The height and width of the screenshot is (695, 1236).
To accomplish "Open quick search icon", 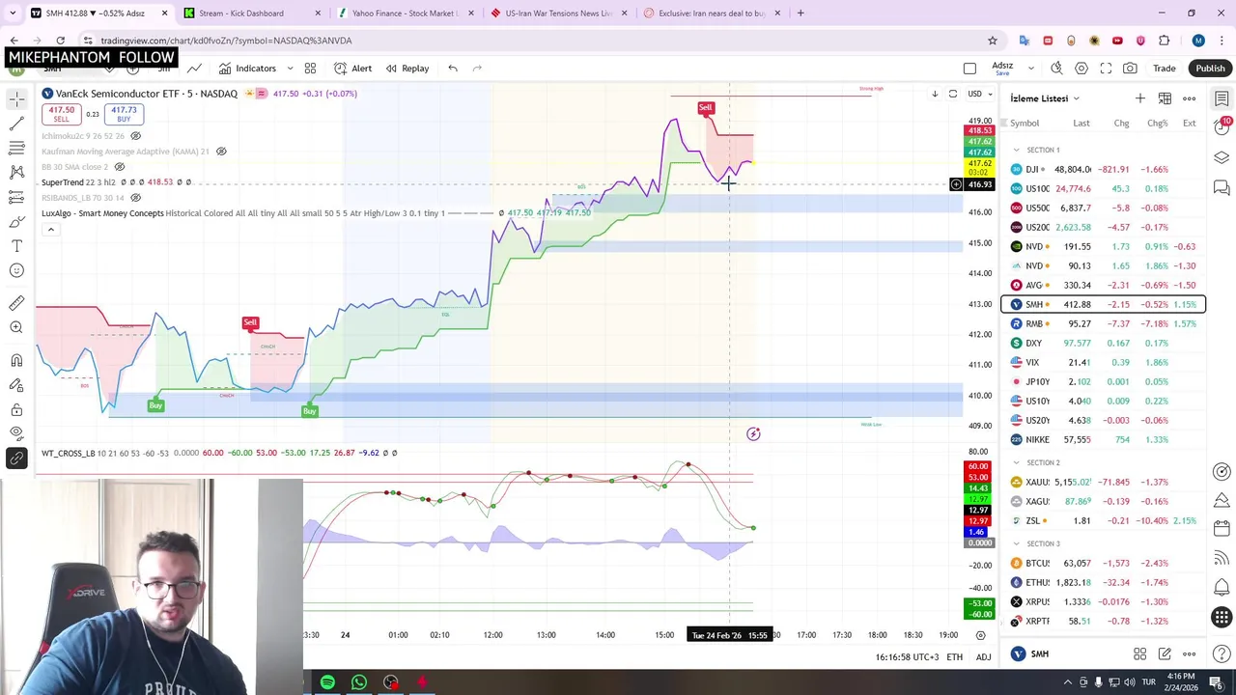I will (1056, 69).
